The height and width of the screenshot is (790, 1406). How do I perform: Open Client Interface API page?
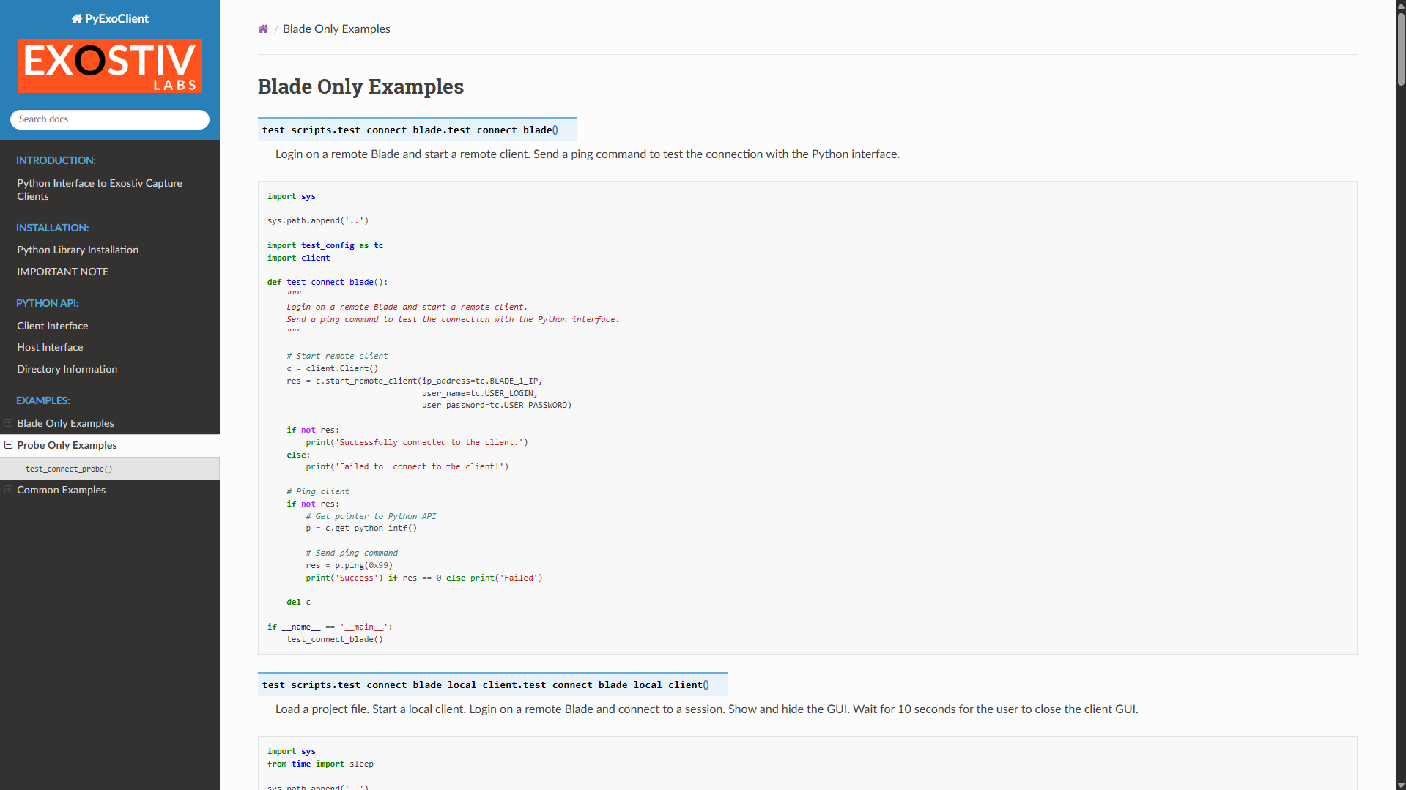coord(53,326)
